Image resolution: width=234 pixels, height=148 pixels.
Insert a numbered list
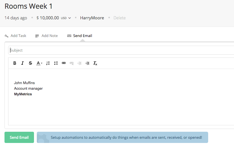[x=48, y=63]
